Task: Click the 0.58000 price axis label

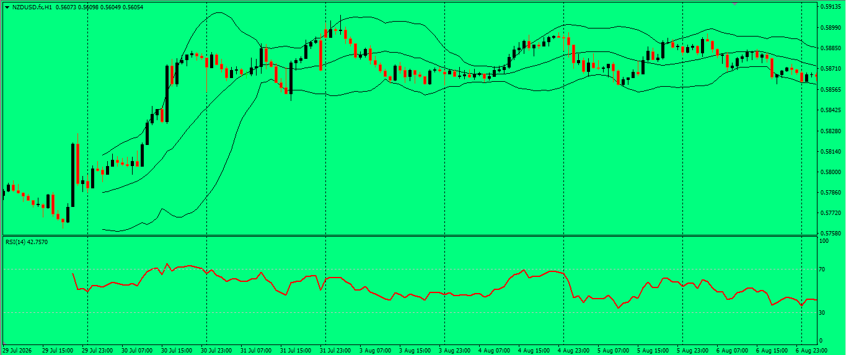Action: [x=832, y=172]
